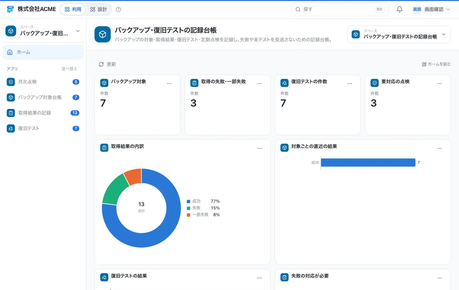
Task: Expand the sidebar スペース selector chevron
Action: click(x=78, y=31)
